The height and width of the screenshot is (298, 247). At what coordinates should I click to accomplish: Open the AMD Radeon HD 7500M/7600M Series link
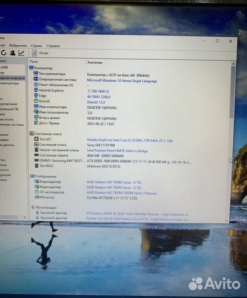tap(122, 193)
